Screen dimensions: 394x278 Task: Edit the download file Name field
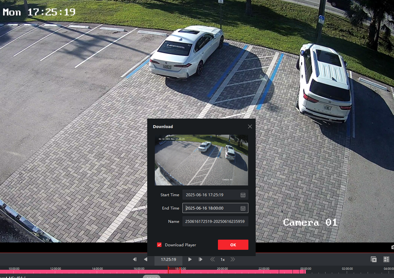point(215,222)
